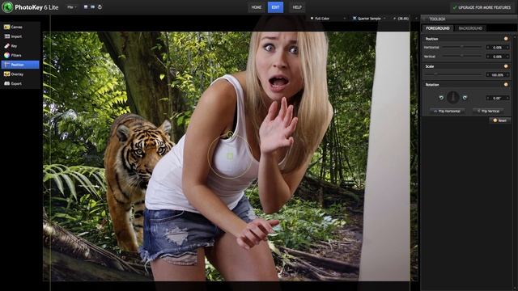The image size is (518, 291).
Task: Open the File menu dropdown
Action: tap(71, 7)
